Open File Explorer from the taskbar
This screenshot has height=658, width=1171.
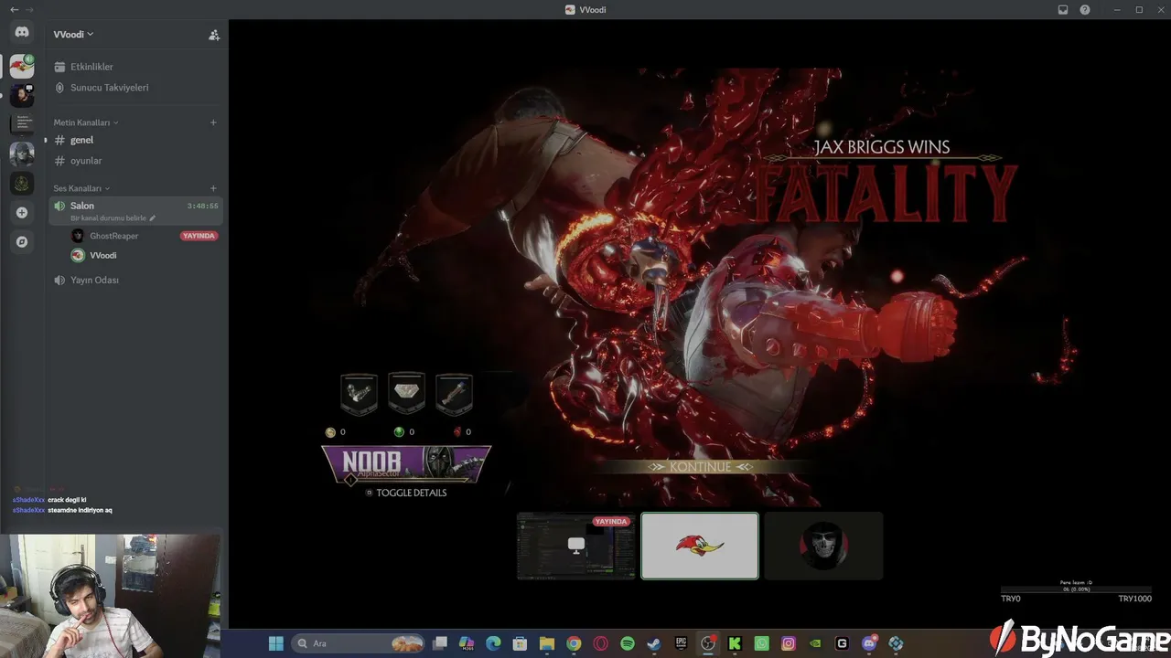547,643
